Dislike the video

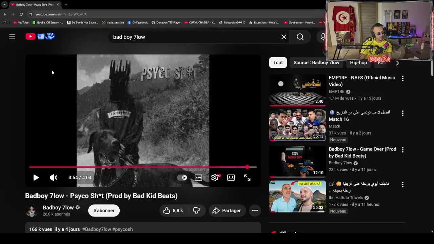point(196,210)
